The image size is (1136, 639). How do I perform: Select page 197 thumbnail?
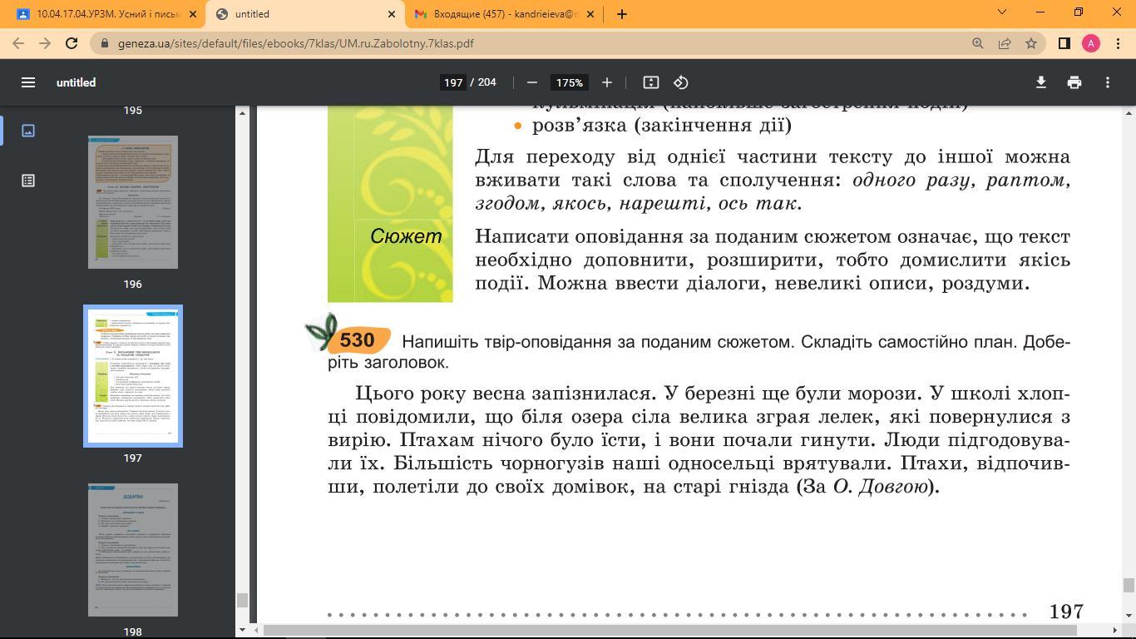point(133,376)
